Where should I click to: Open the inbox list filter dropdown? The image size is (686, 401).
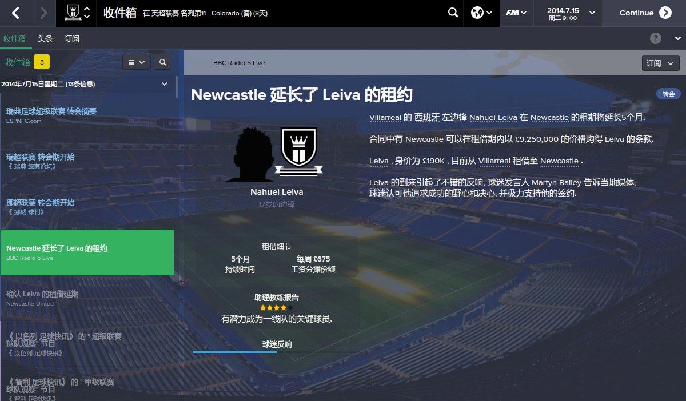point(136,62)
